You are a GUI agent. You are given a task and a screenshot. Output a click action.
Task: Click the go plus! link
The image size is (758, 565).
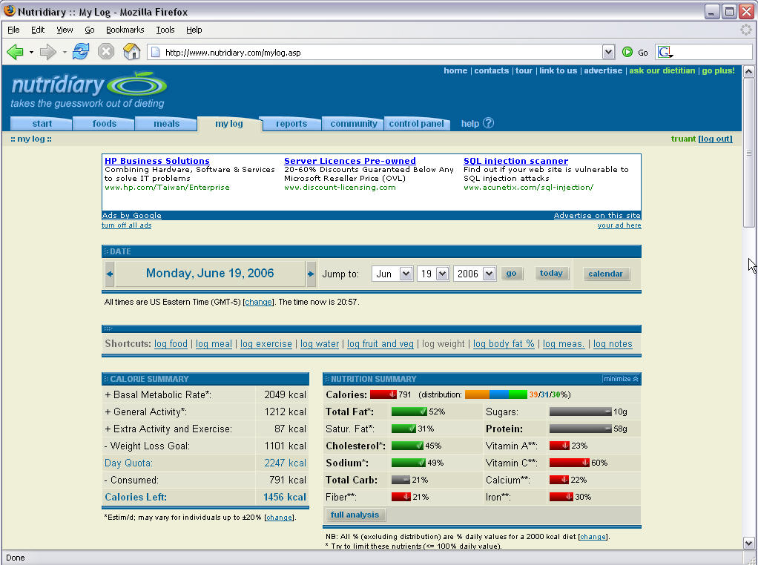point(719,70)
